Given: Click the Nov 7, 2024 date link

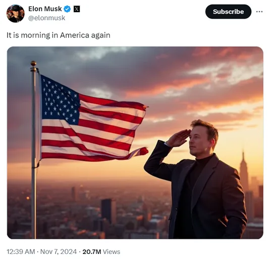Looking at the screenshot, I should coord(59,252).
